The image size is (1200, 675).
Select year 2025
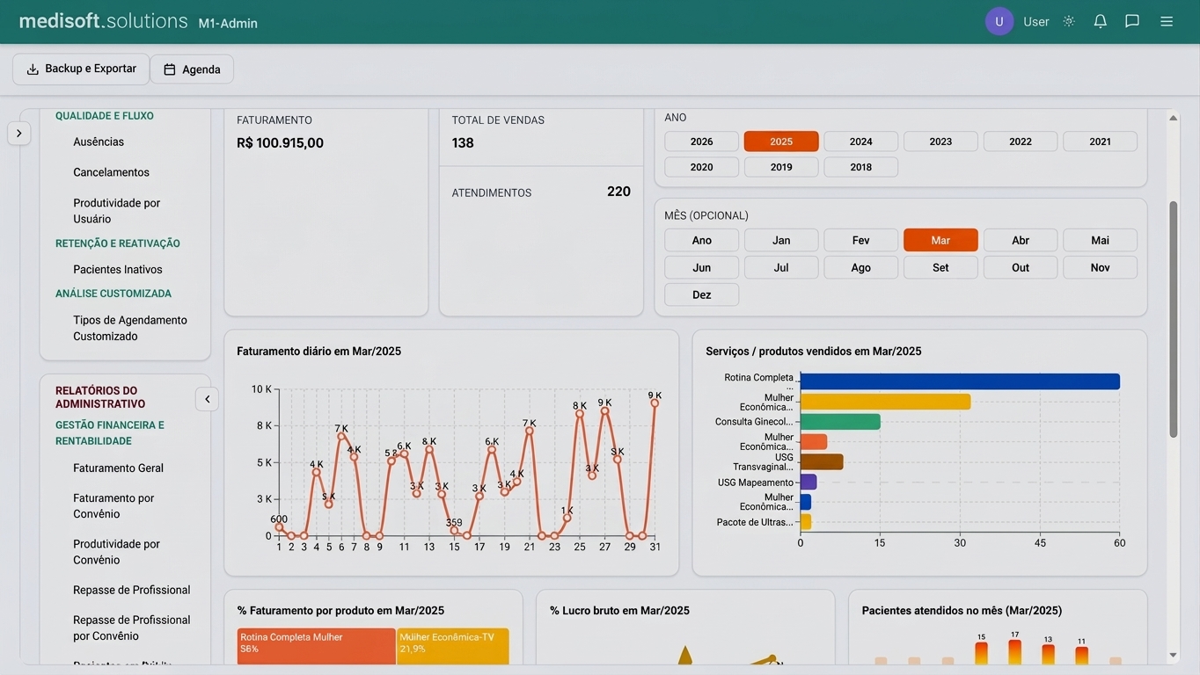pos(781,142)
